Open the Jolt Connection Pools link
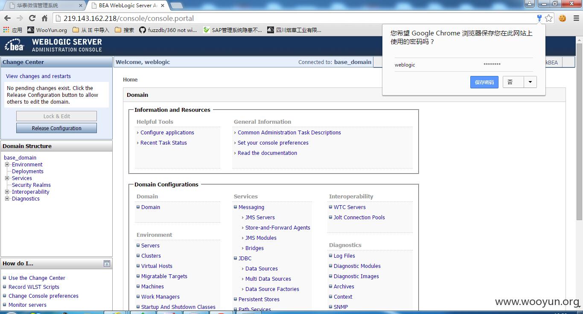Viewport: 583px width, 314px height. tap(359, 217)
